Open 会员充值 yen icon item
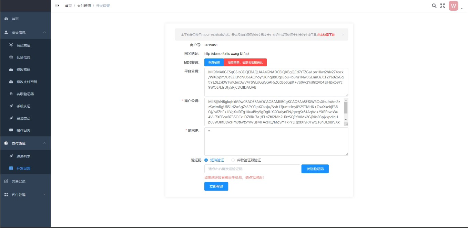Screen dimensions: 468x228 click(23, 45)
